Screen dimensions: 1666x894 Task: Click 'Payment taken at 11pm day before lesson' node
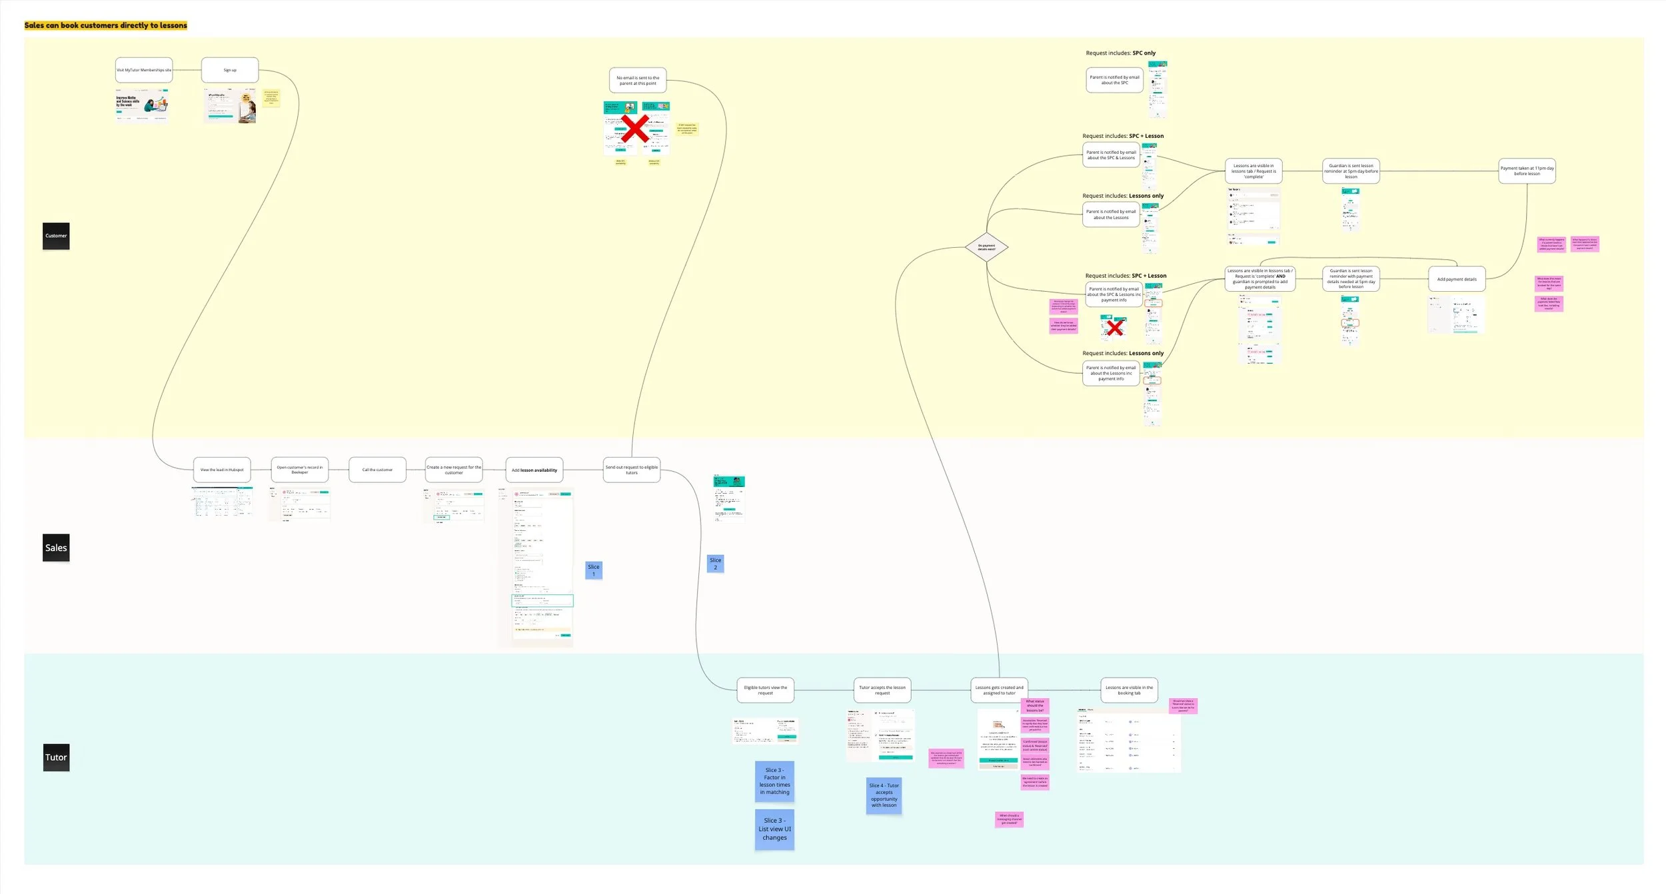[x=1527, y=171]
